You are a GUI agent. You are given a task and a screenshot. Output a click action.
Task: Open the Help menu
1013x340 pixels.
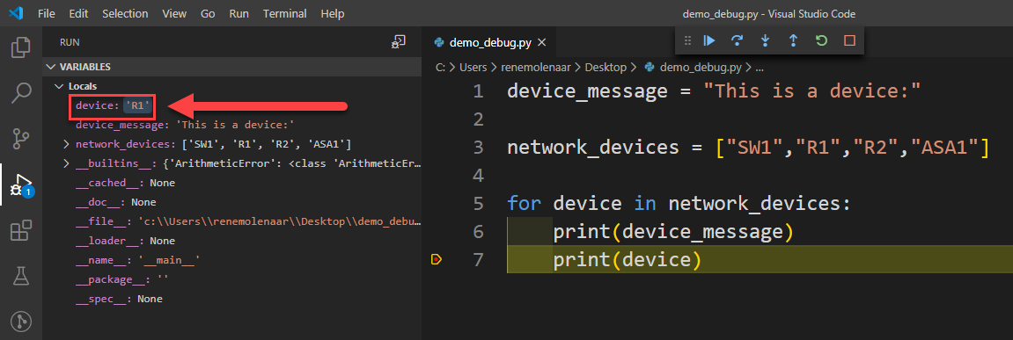pos(333,13)
